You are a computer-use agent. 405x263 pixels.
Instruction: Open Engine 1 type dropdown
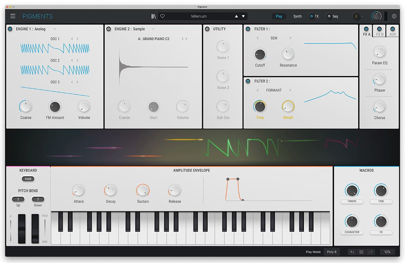pos(55,29)
